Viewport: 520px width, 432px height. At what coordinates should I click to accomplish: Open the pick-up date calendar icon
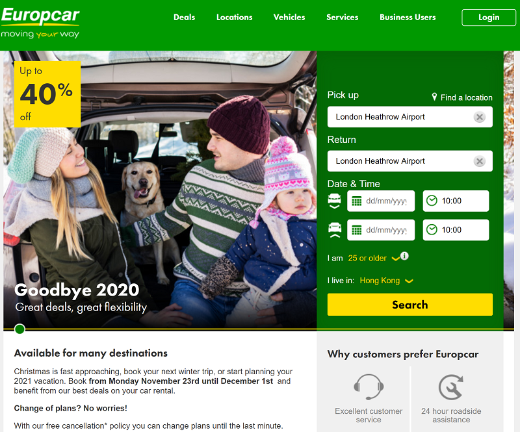356,201
